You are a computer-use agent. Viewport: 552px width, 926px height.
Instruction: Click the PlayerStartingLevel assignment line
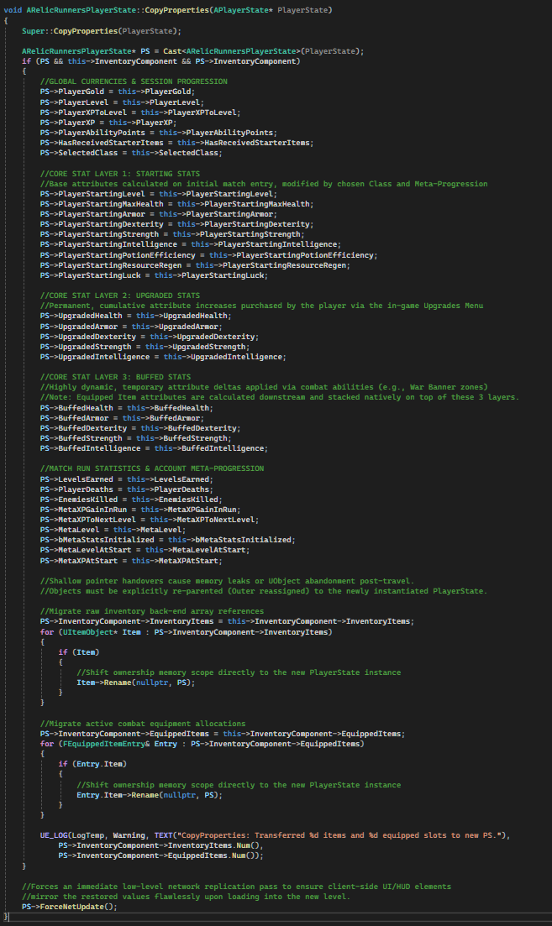(x=159, y=194)
